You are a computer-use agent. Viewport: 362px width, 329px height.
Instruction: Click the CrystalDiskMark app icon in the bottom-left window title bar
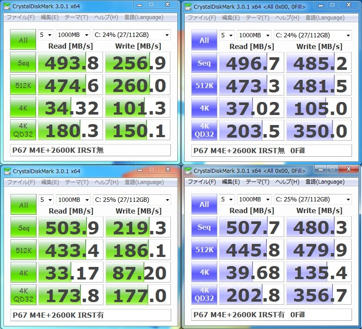[x=7, y=171]
